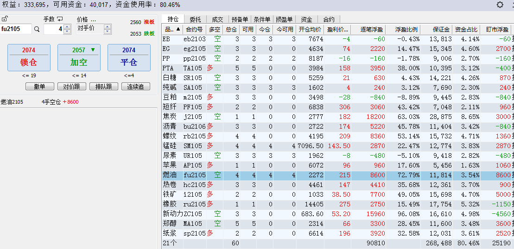Click the 对价跟 button
Screen dimensions: 514x249
71,87
